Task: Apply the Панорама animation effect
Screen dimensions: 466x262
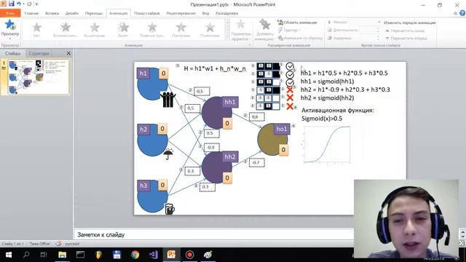Action: click(x=181, y=30)
